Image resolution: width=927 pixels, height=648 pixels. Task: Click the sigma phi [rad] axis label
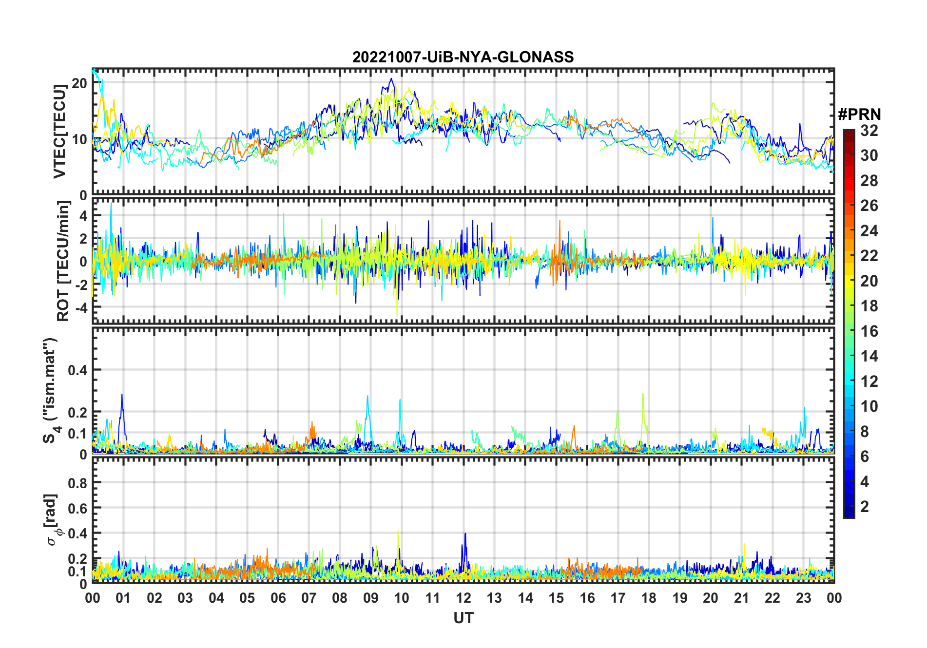[x=52, y=520]
